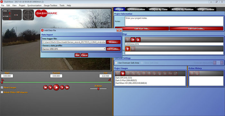225x116 pixels.
Task: Open the Tools menu
Action: coord(62,5)
